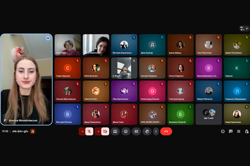Leave the call with red hang-up button

tap(166, 131)
